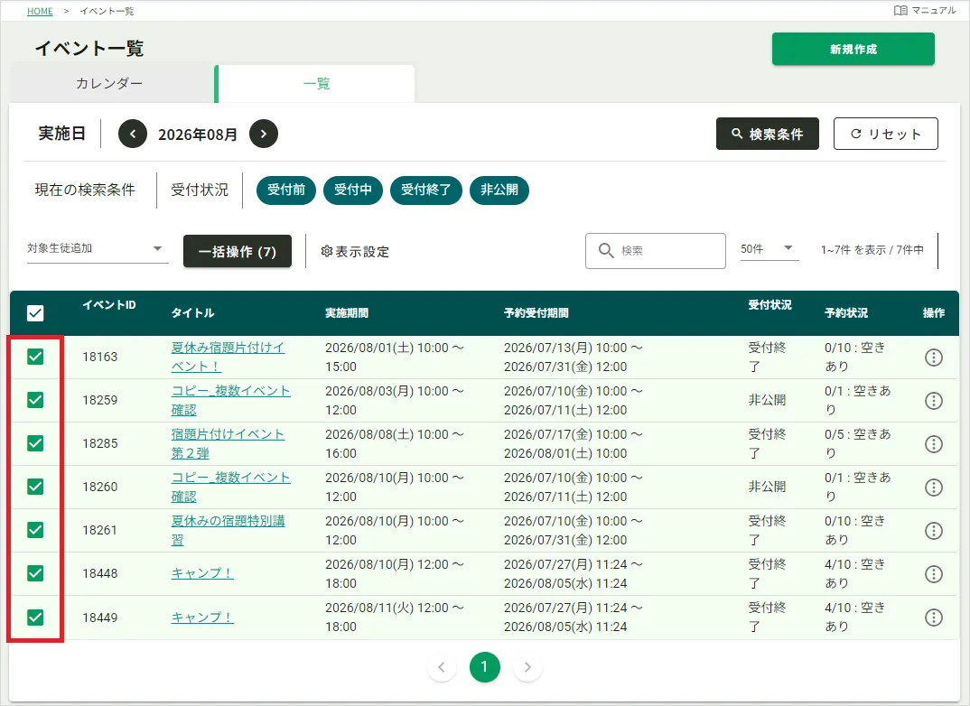Image resolution: width=970 pixels, height=706 pixels.
Task: Click the 実施期間 column header
Action: point(347,312)
